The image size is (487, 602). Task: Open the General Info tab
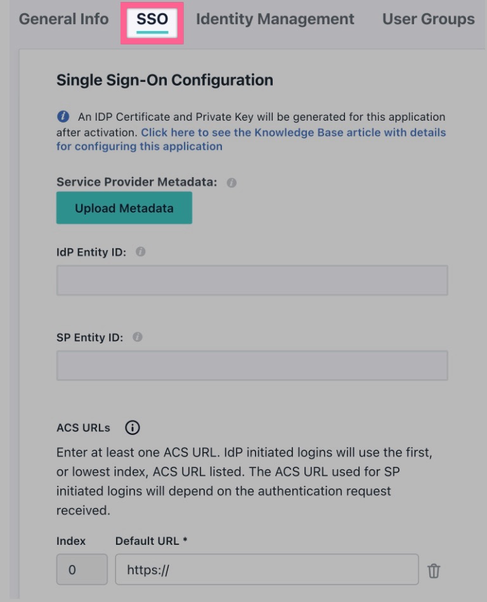point(63,19)
